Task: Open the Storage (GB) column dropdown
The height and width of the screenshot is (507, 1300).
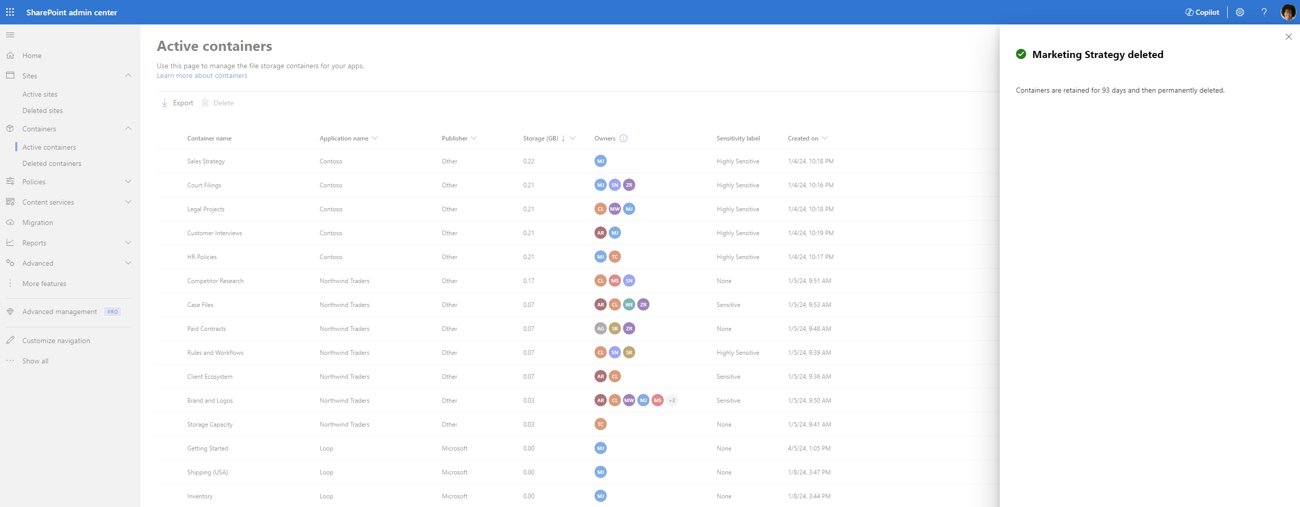Action: 573,138
